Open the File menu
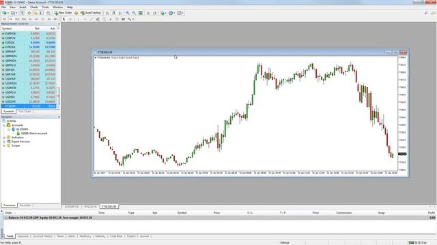 [3, 7]
